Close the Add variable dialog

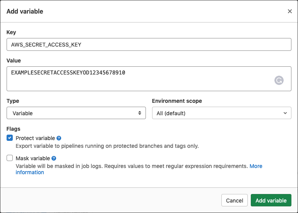(289, 11)
